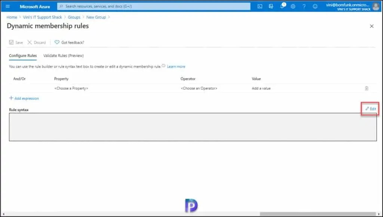Screen dimensions: 383x217
Task: Open Learn more about membership rules
Action: [176, 66]
